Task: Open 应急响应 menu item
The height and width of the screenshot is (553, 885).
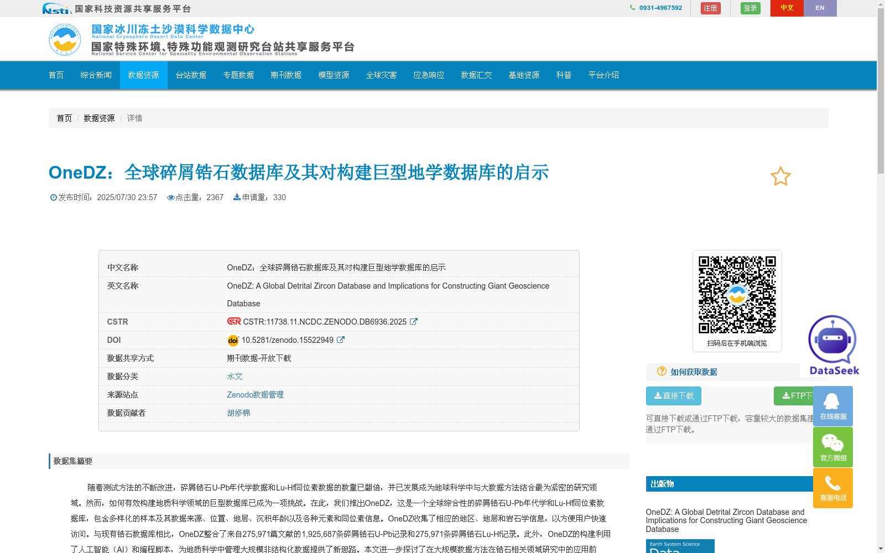Action: [429, 75]
